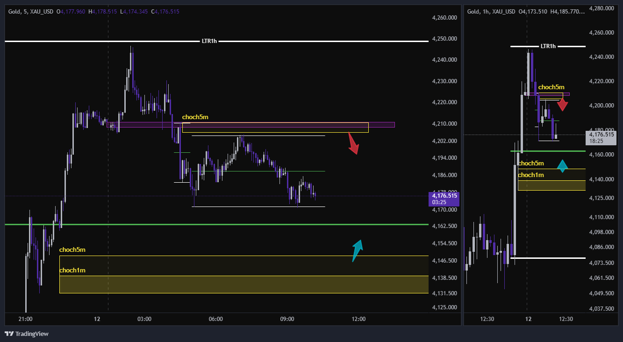Click the 4,098.000 price axis label

(x=601, y=232)
